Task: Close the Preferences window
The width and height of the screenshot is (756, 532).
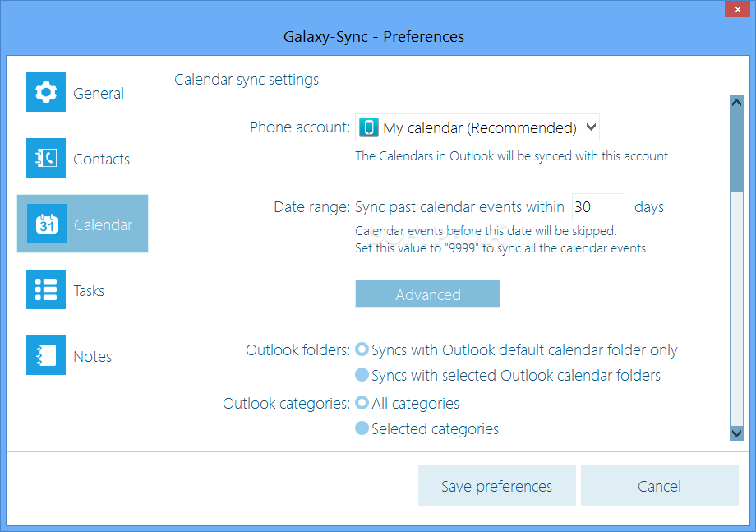Action: [738, 9]
